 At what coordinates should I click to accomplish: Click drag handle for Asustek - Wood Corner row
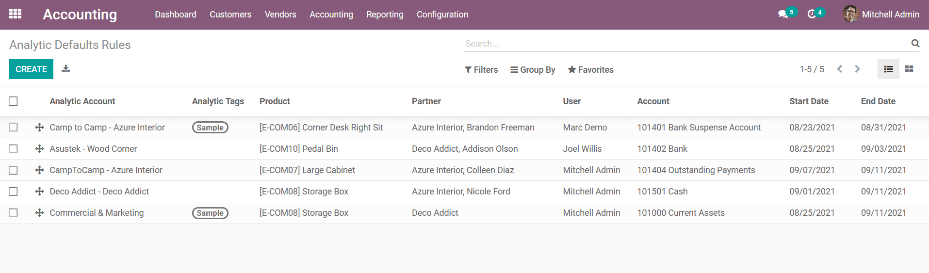coord(40,149)
